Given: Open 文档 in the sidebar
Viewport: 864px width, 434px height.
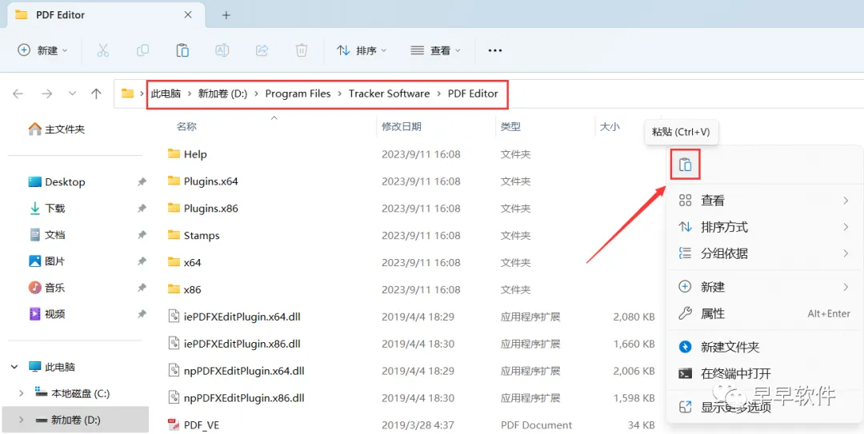Looking at the screenshot, I should click(x=47, y=235).
